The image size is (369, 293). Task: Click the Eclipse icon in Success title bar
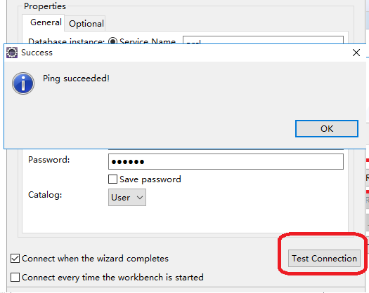coord(12,53)
